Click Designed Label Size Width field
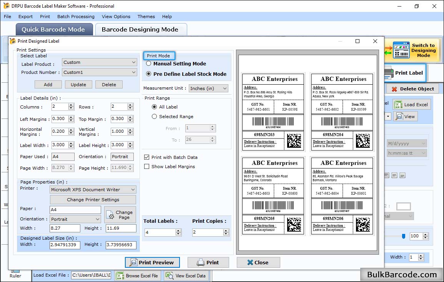444x282 pixels. (65, 245)
